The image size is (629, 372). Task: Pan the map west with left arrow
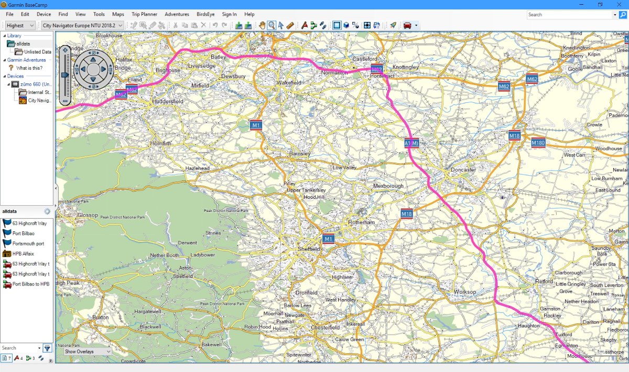83,69
